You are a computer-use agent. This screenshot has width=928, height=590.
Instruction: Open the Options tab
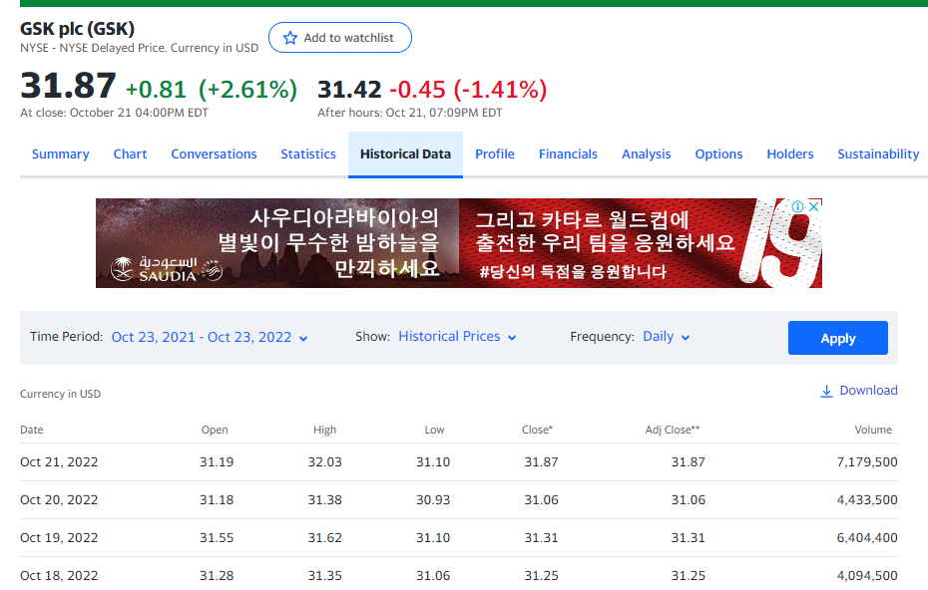pos(718,154)
